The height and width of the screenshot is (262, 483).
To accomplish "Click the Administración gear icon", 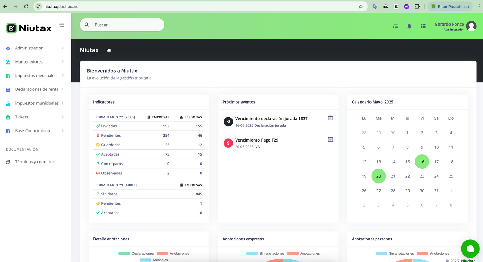I will pos(8,48).
